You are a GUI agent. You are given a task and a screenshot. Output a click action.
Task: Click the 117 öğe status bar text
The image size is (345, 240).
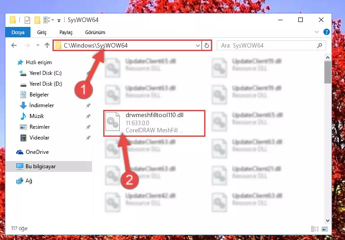[x=19, y=228]
